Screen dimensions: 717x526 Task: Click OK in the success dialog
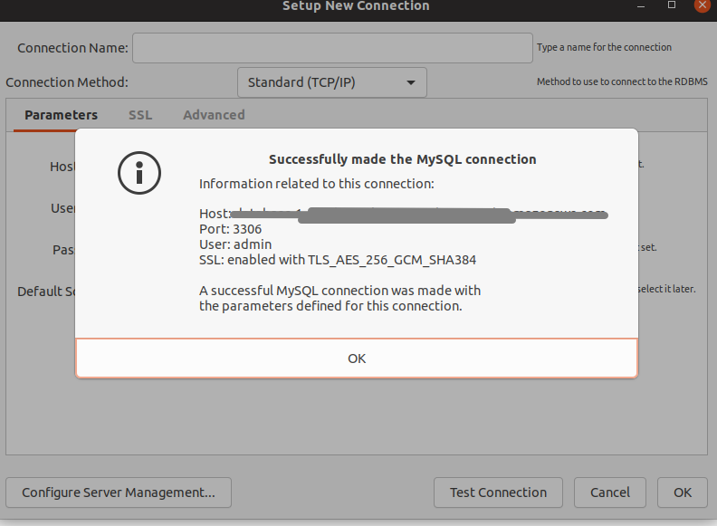[356, 359]
